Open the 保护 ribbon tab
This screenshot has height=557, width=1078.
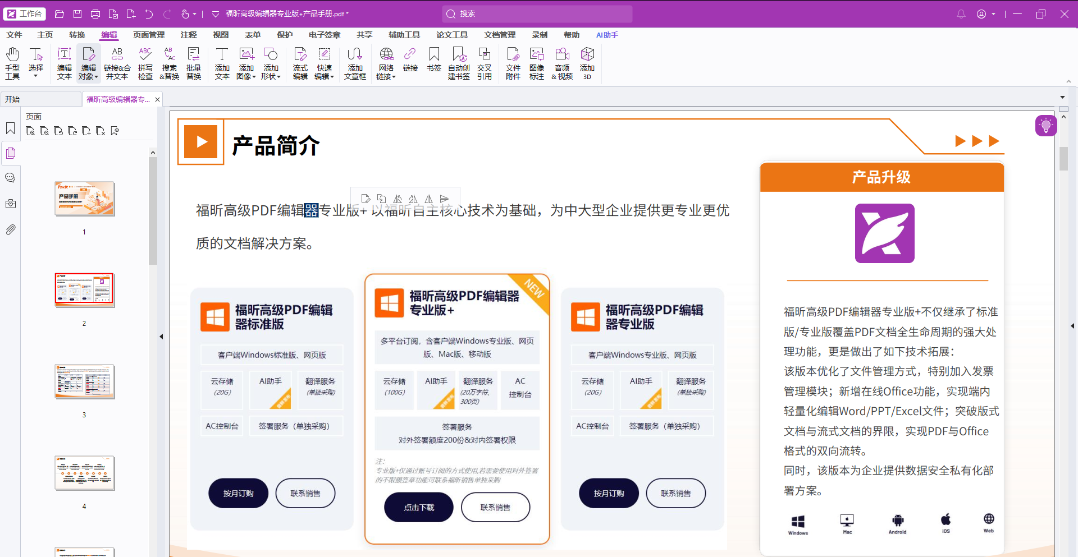[285, 35]
